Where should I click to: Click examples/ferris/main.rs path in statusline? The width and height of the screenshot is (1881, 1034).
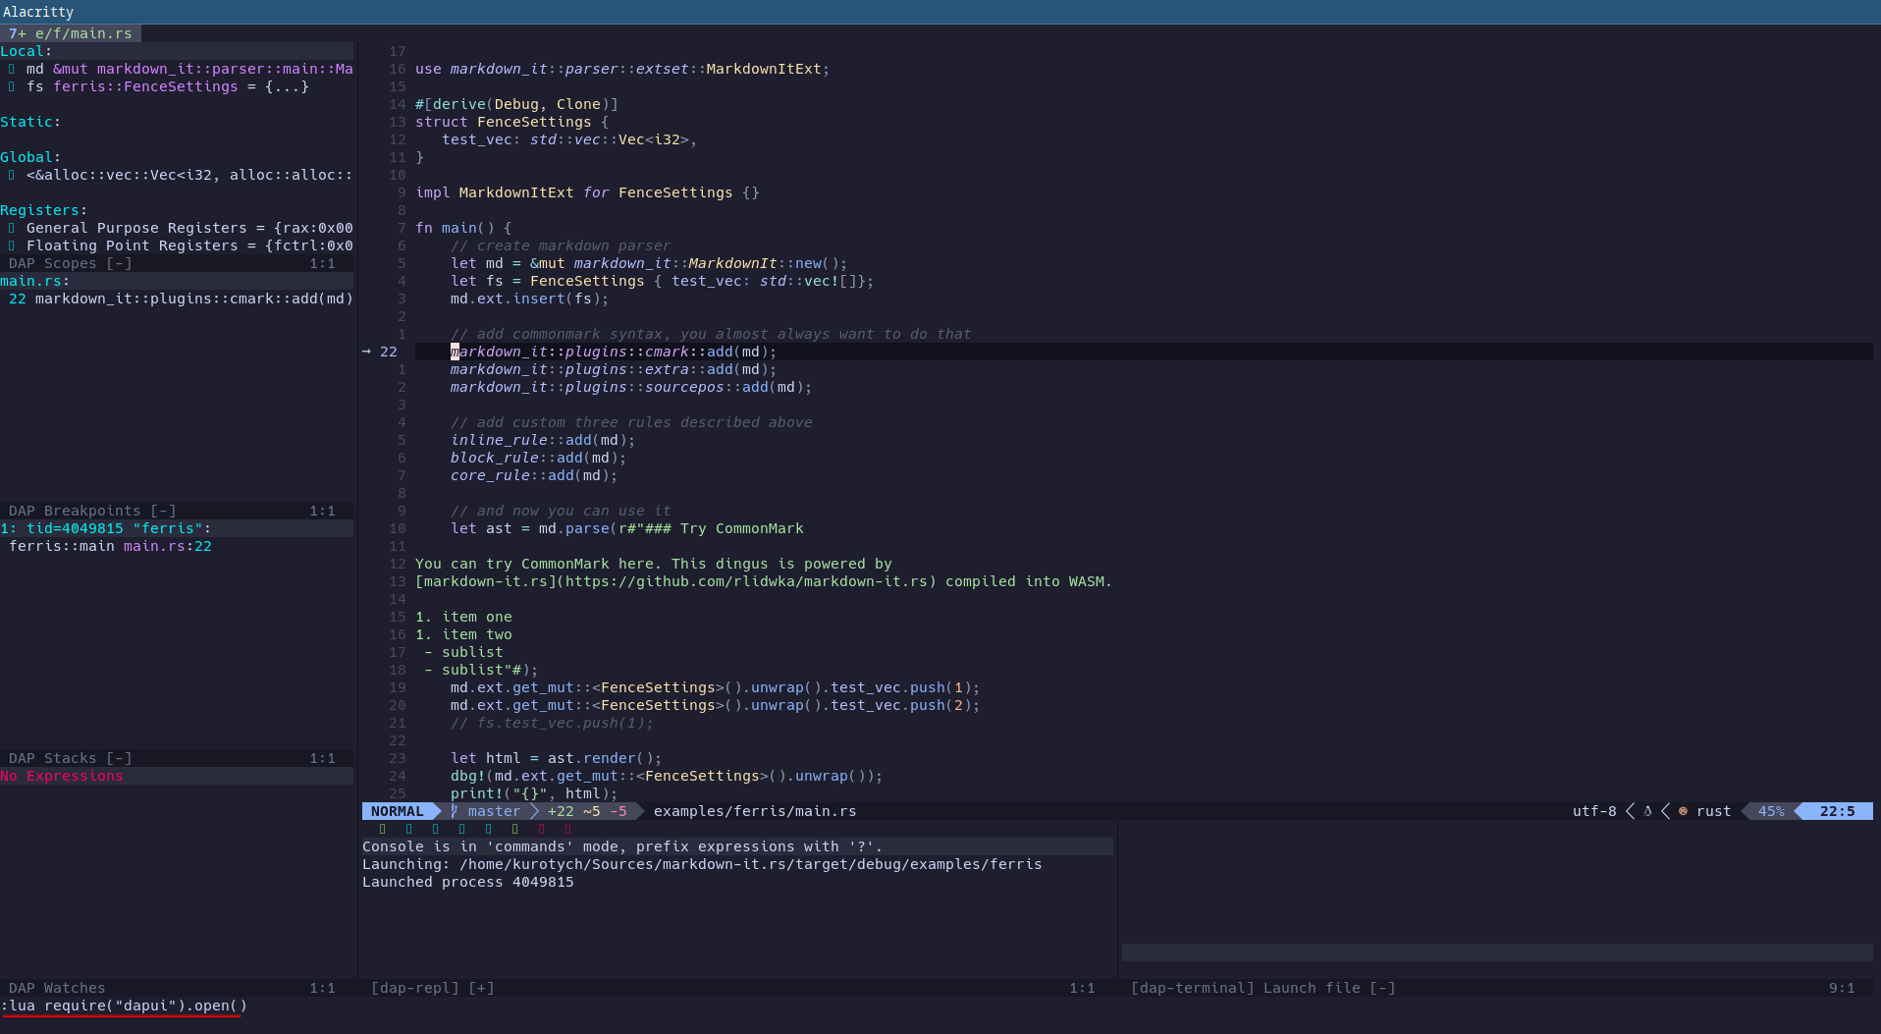click(x=755, y=811)
